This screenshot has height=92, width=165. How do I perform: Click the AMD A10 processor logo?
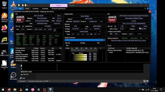point(20,19)
